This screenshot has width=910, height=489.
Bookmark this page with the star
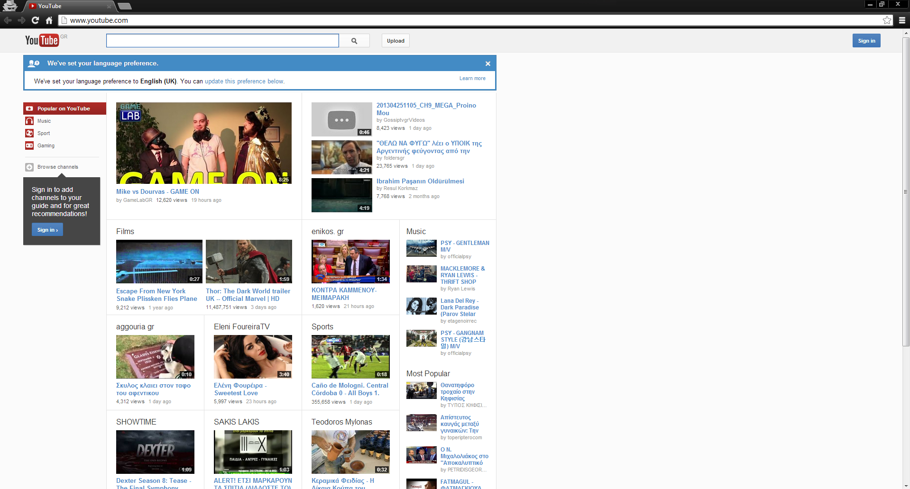887,20
